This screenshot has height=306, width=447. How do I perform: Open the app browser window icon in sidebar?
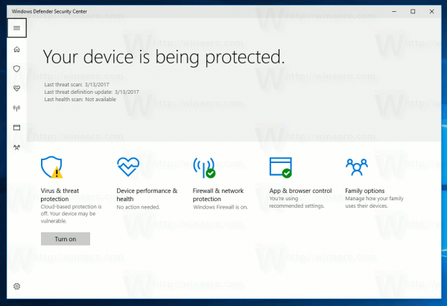[x=17, y=127]
